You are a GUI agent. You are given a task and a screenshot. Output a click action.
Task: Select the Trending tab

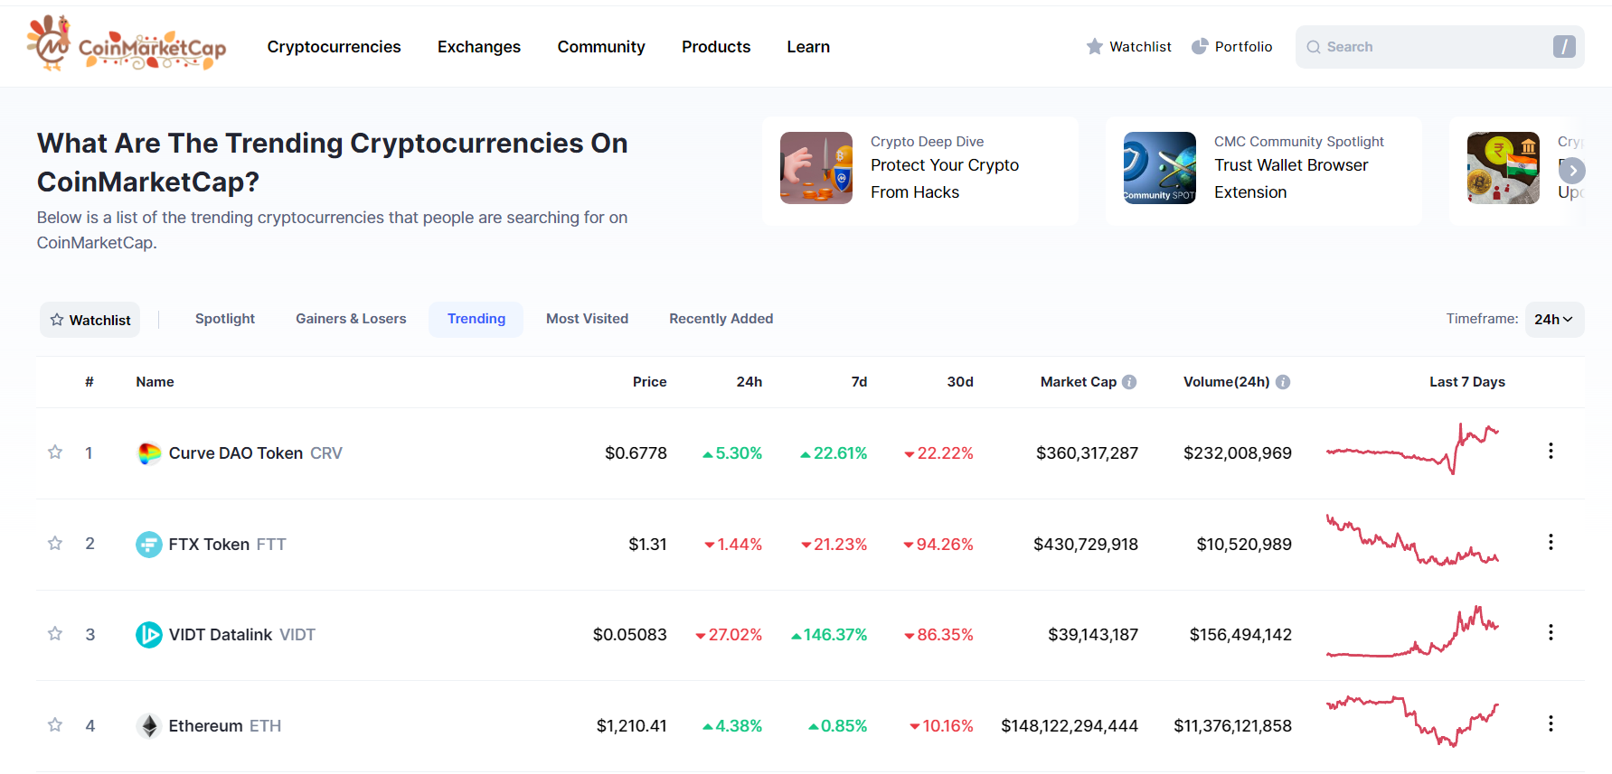point(476,319)
